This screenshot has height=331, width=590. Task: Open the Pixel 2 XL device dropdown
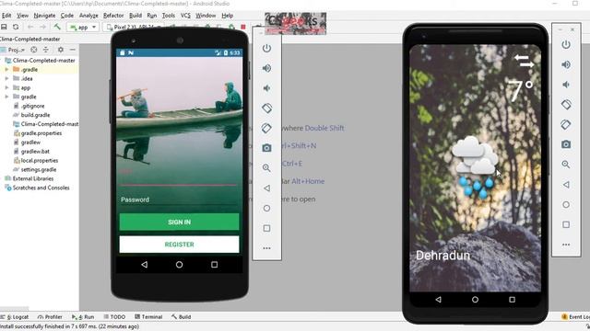134,27
